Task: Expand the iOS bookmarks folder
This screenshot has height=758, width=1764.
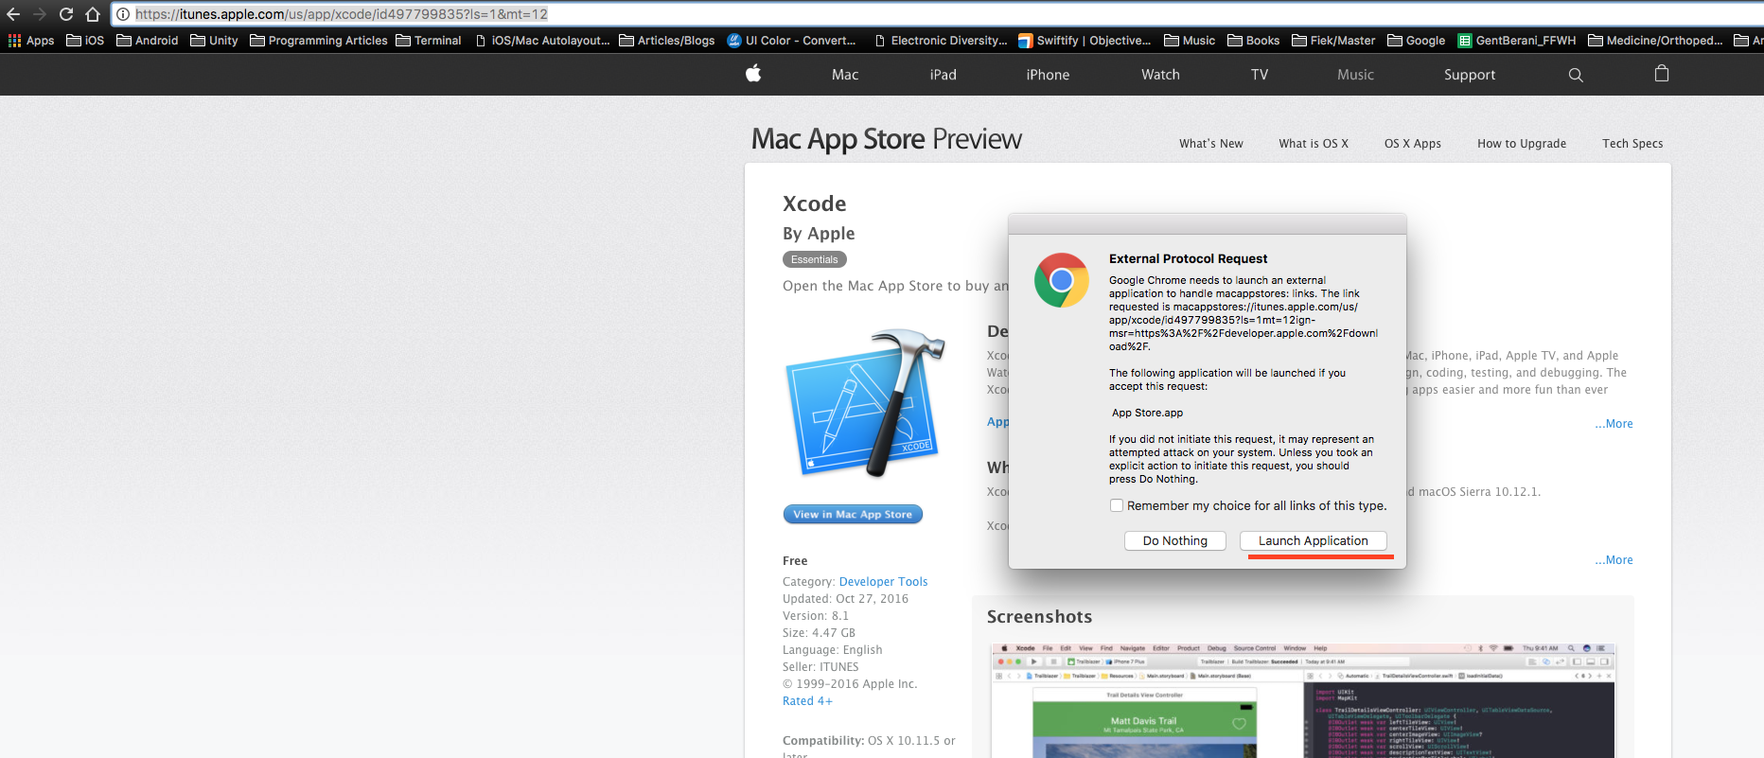Action: click(85, 41)
